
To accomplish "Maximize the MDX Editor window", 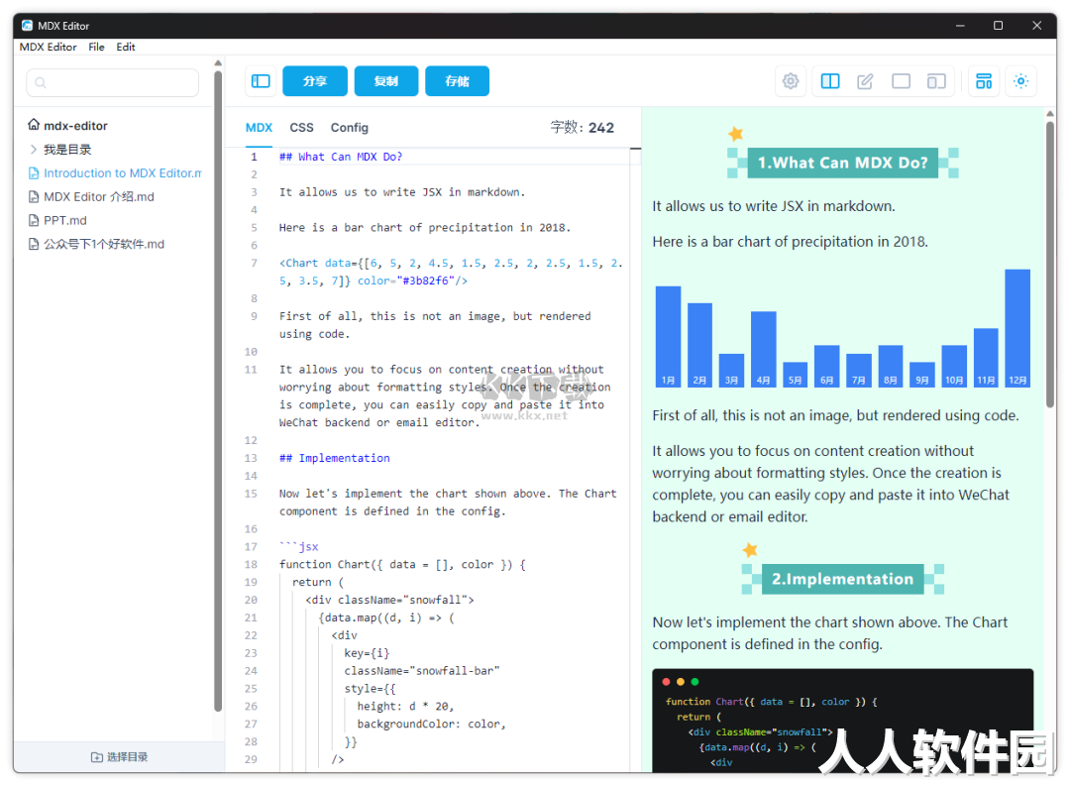I will [x=999, y=25].
